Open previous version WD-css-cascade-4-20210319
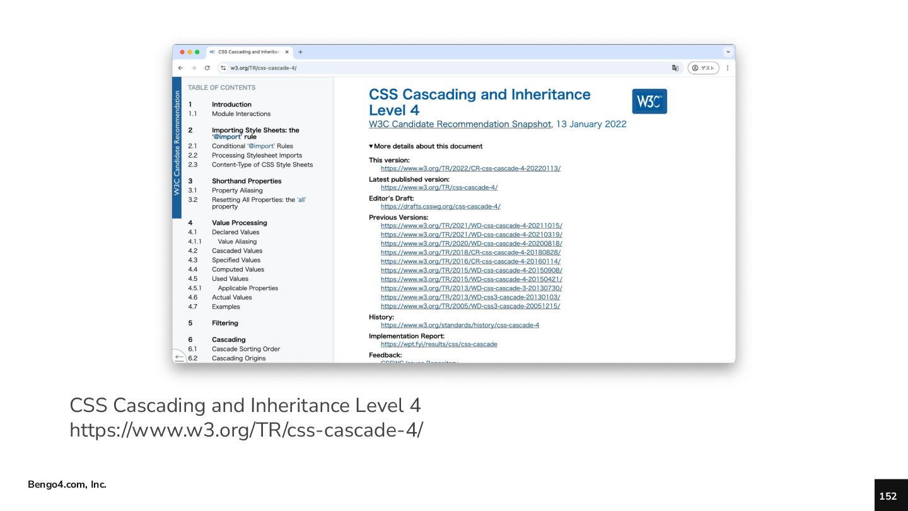The image size is (908, 511). pos(472,235)
